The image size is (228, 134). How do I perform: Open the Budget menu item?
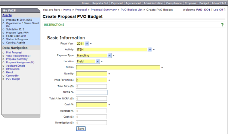tap(204, 3)
